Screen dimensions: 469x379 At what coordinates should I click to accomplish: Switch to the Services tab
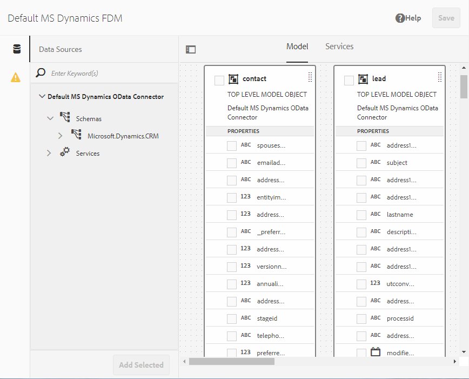(x=339, y=46)
